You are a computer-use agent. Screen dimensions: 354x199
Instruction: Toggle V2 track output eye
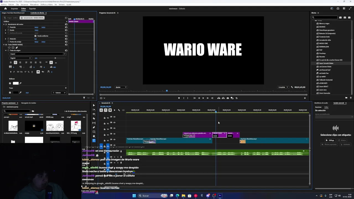(x=114, y=140)
